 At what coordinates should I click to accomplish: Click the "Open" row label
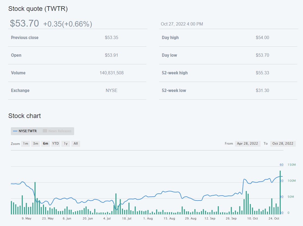click(x=16, y=55)
